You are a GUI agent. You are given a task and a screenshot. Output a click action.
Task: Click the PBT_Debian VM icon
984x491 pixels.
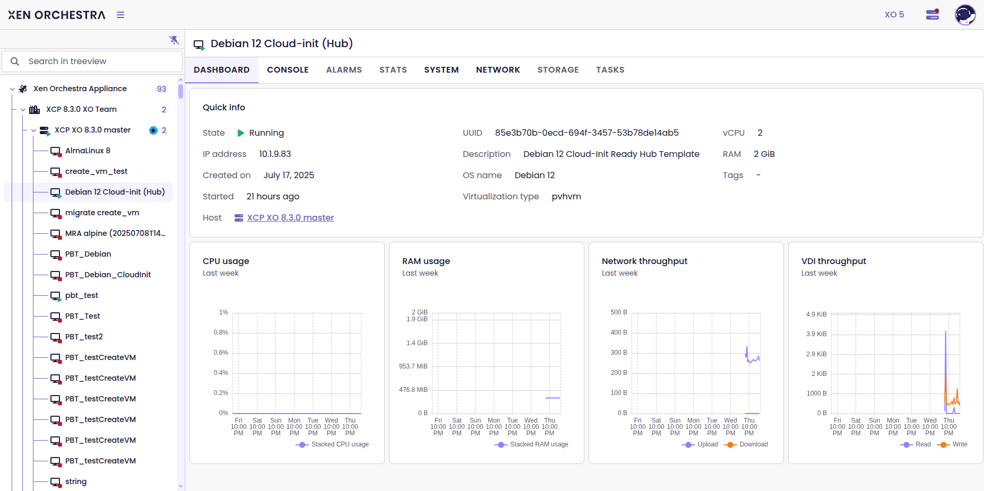pyautogui.click(x=56, y=255)
